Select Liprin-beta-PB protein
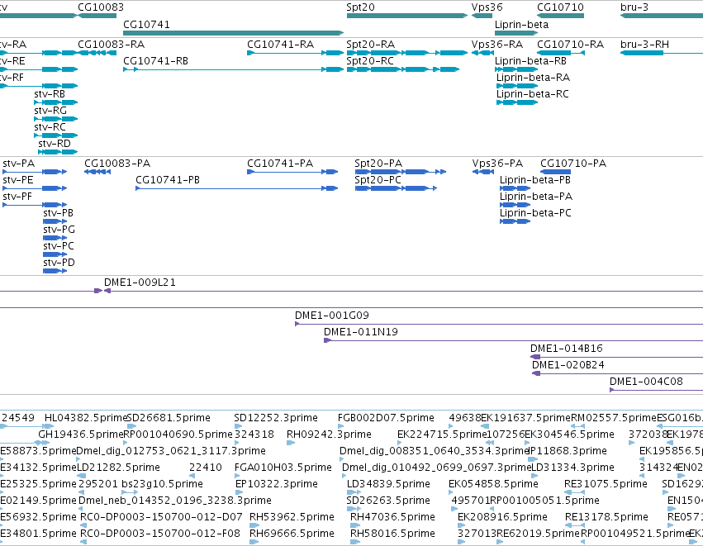 (x=515, y=188)
